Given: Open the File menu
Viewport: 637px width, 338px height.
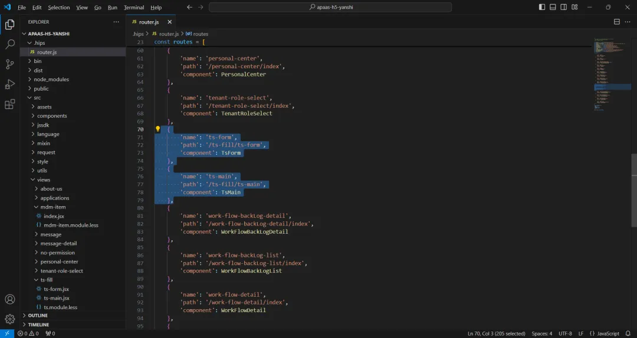Looking at the screenshot, I should click(22, 7).
